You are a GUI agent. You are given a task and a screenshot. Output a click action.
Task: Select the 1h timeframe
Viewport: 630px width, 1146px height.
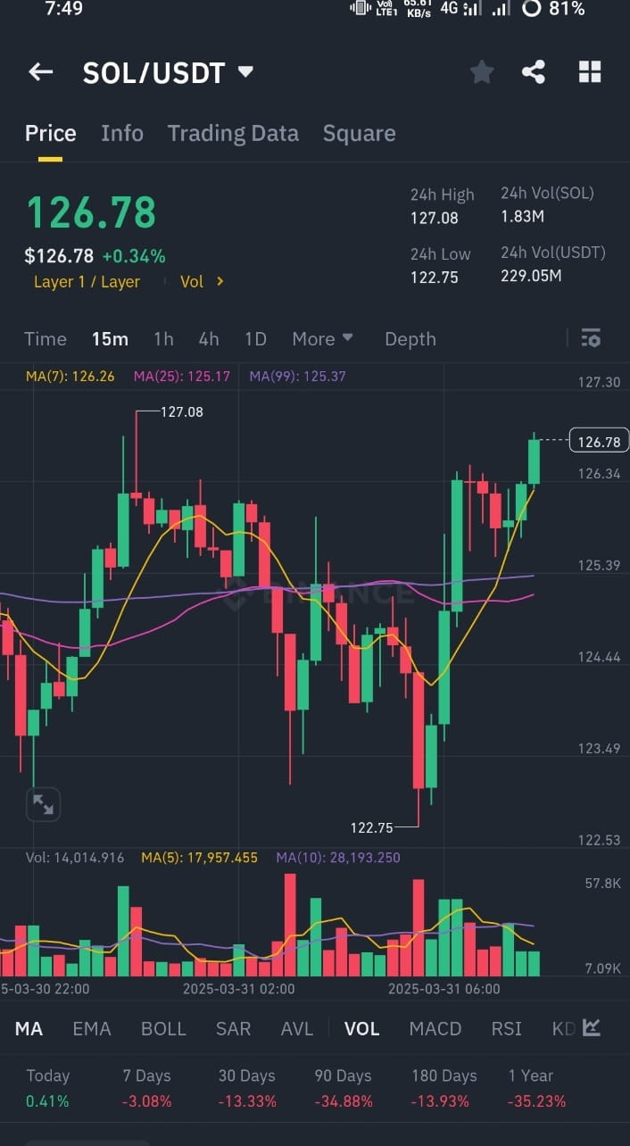point(162,339)
